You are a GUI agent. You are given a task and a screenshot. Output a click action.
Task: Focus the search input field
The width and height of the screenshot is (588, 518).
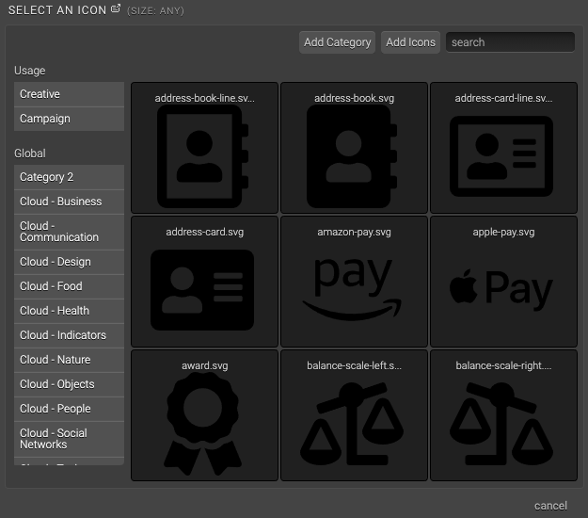tap(510, 42)
